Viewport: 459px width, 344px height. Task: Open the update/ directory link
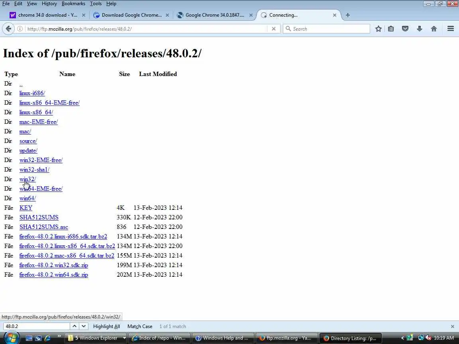coord(28,150)
